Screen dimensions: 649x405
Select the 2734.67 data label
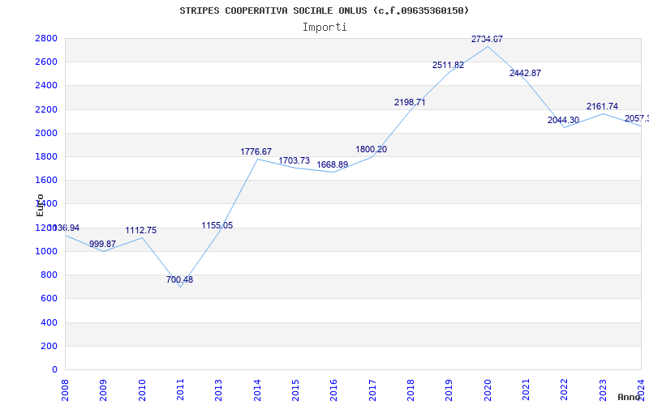488,39
